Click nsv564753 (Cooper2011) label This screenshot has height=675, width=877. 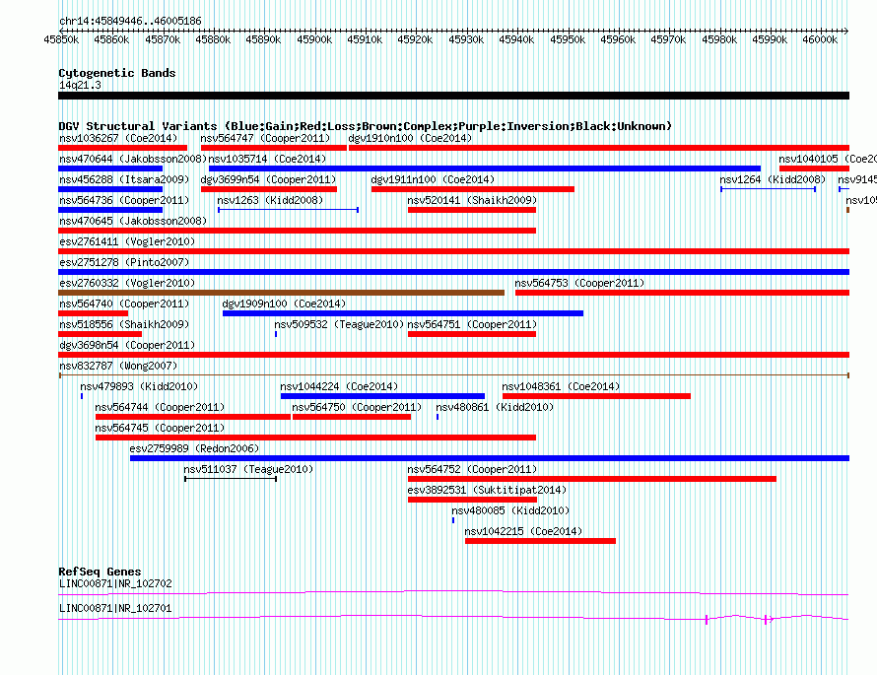(x=579, y=283)
